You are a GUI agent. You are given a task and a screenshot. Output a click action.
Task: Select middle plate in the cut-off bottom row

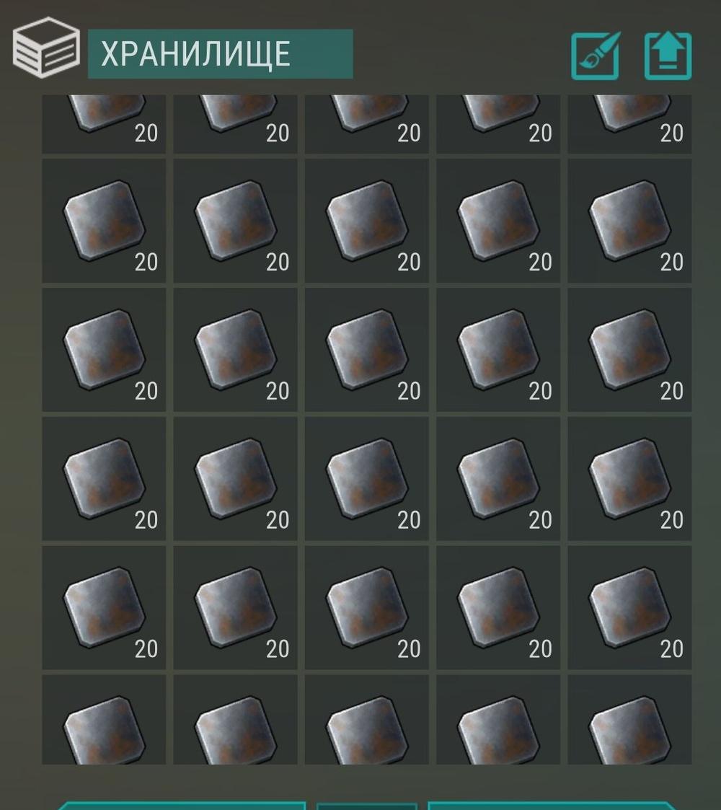pos(367,720)
